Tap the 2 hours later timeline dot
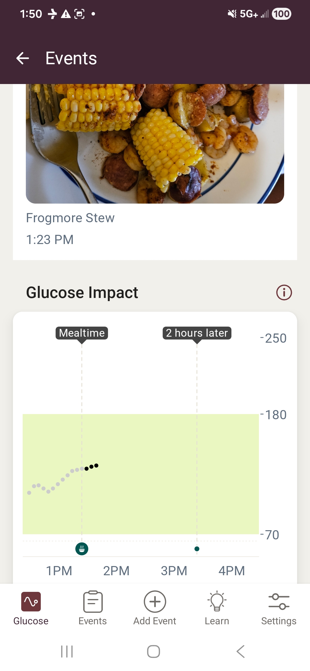 click(x=197, y=549)
